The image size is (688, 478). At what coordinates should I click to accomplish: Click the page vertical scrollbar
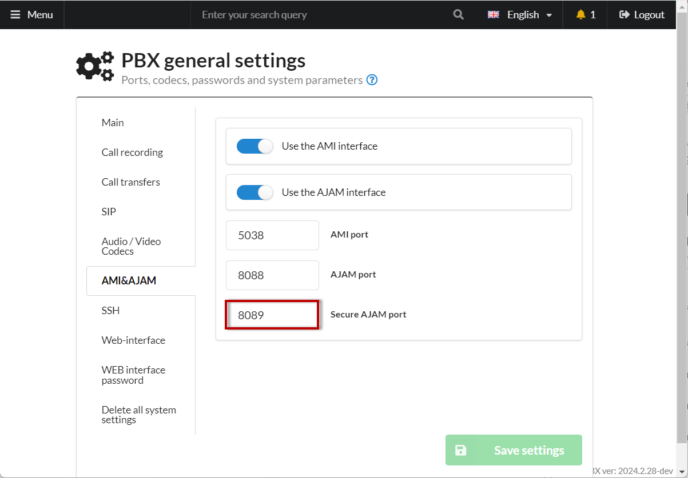(682, 228)
